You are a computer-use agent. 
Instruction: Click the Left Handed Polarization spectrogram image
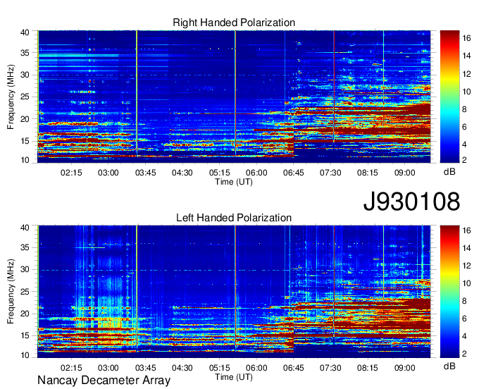234,292
